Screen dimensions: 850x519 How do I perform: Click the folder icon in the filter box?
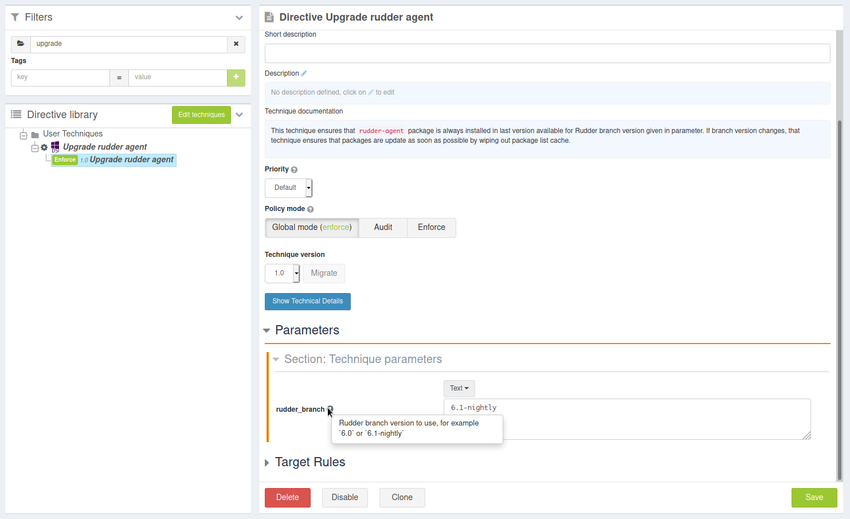point(21,44)
